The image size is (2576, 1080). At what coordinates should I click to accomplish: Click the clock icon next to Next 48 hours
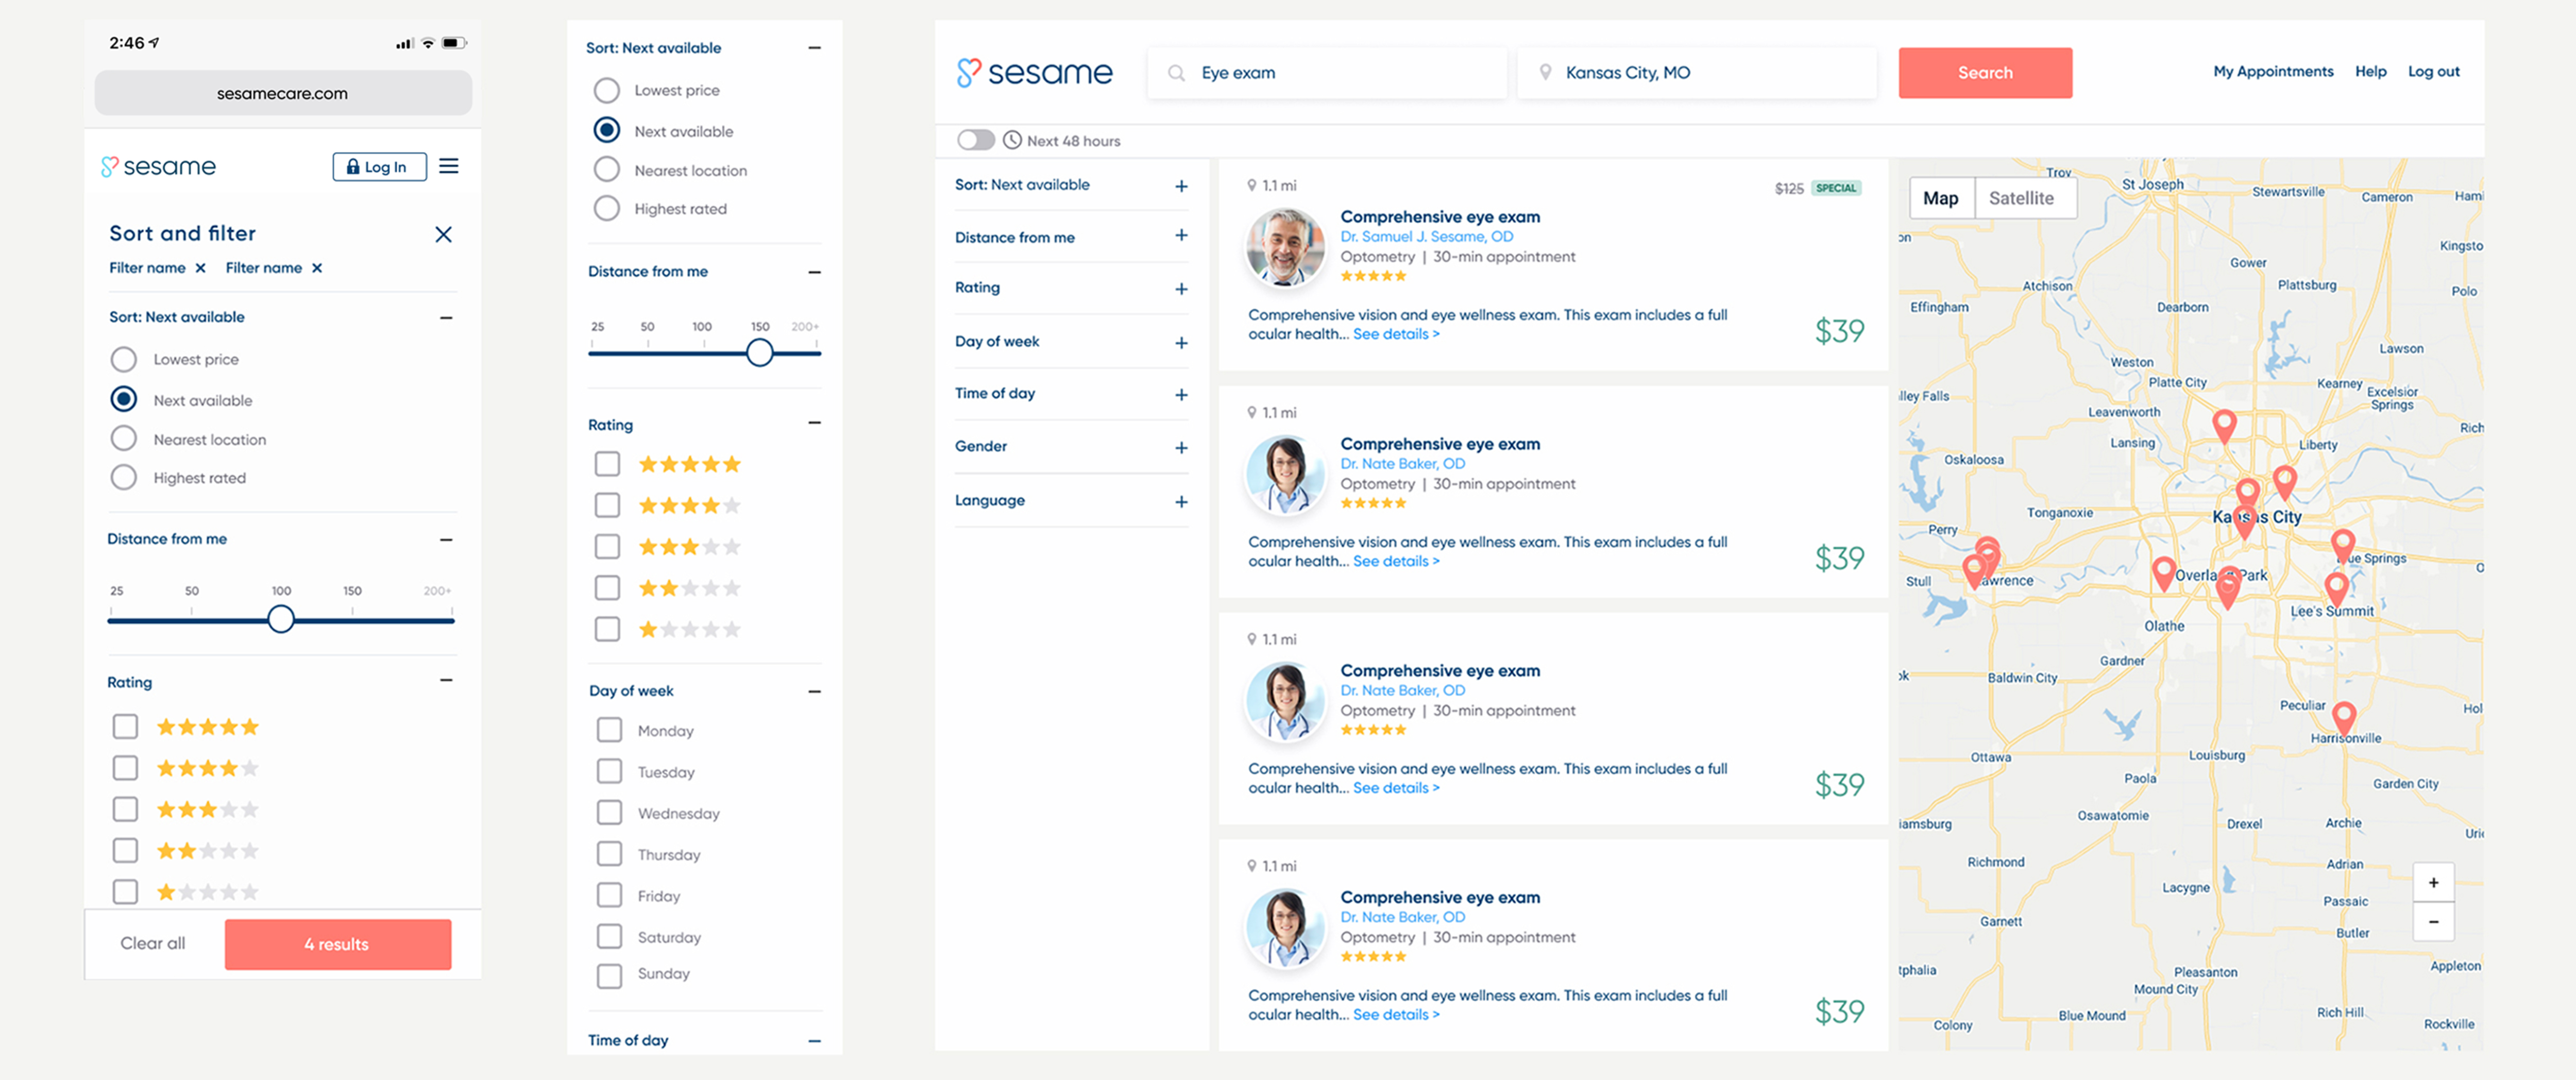tap(1012, 140)
